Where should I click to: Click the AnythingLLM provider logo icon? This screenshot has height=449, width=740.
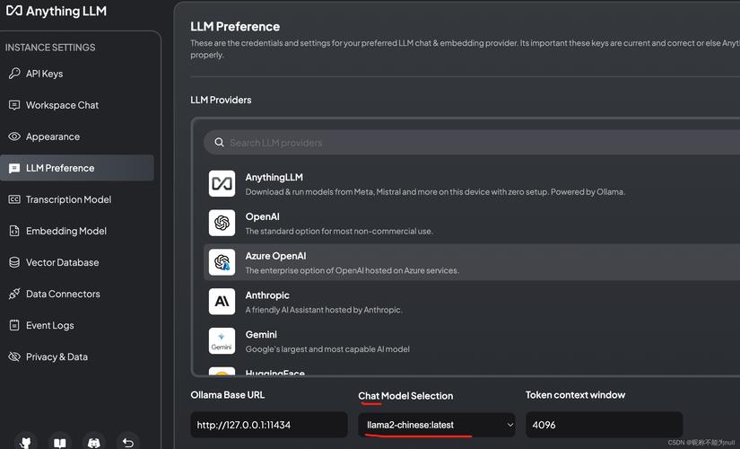[222, 183]
